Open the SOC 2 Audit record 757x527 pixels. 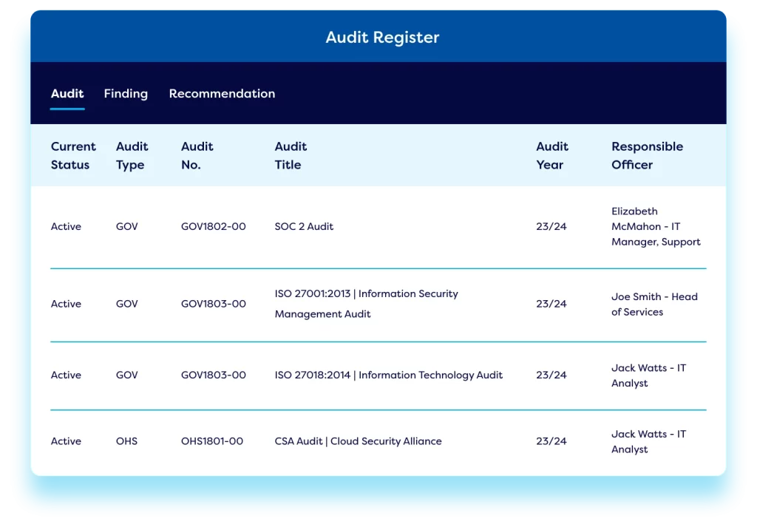(304, 226)
